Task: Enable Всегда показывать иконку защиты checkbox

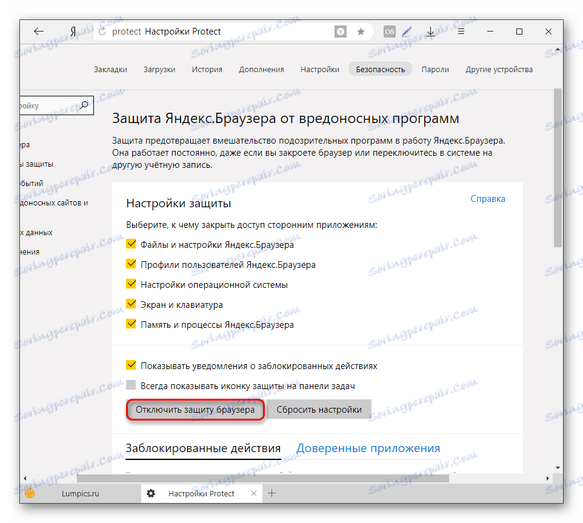Action: click(131, 385)
